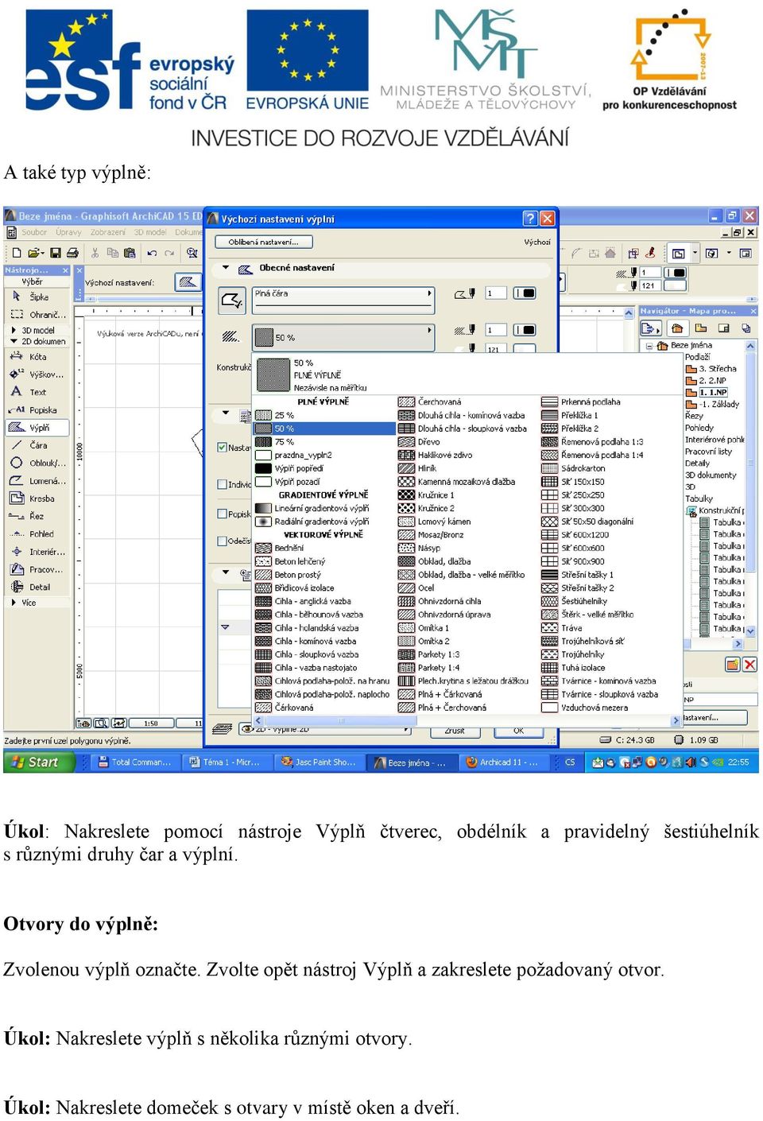
Task: Select the Lomená polyline tool
Action: tap(37, 481)
